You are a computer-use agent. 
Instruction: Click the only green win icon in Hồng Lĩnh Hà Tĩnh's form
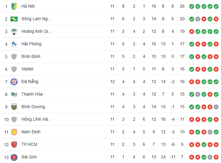(210, 119)
